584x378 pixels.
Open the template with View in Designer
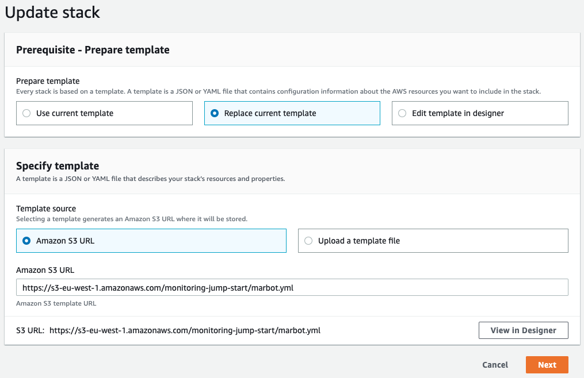[523, 330]
